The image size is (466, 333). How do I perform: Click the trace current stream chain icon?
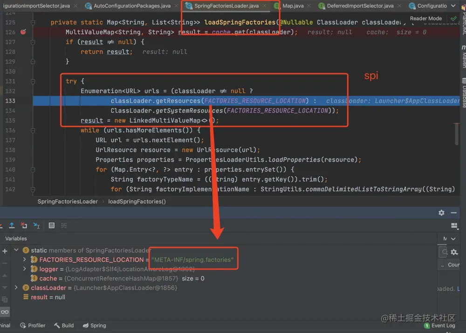coord(63,226)
